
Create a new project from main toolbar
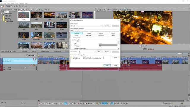pyautogui.click(x=1, y=6)
